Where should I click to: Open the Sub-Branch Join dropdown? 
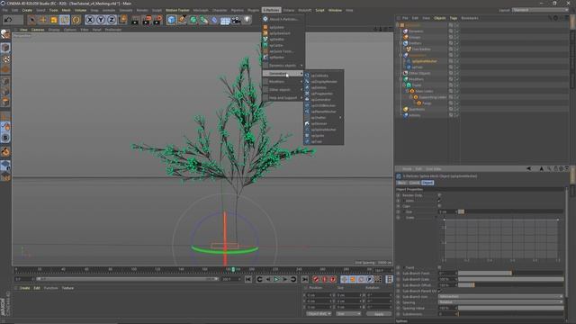coord(500,296)
